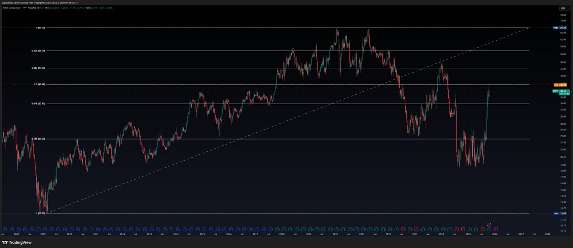Viewport: 573px width, 248px height.
Task: Click the 2014 label on time axis
Action: [176, 235]
